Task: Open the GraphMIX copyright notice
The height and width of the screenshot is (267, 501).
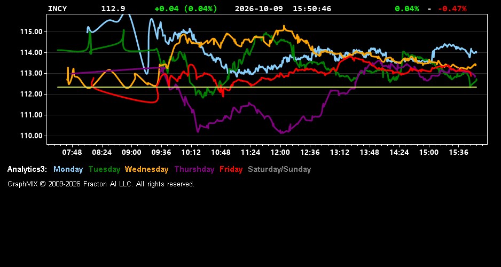Action: point(101,184)
